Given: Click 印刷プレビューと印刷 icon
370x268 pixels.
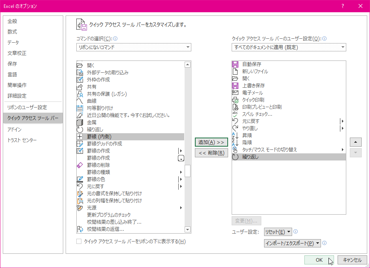Looking at the screenshot, I should click(235, 107).
